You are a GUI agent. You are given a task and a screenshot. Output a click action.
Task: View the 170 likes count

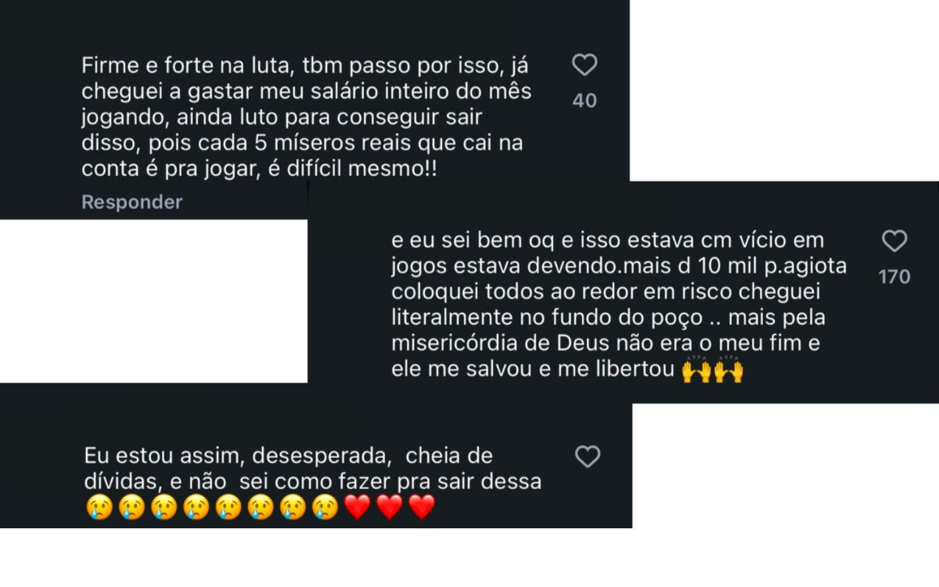tap(894, 277)
